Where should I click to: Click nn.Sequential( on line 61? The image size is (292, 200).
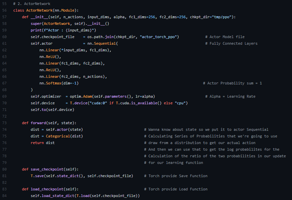[x=103, y=43]
